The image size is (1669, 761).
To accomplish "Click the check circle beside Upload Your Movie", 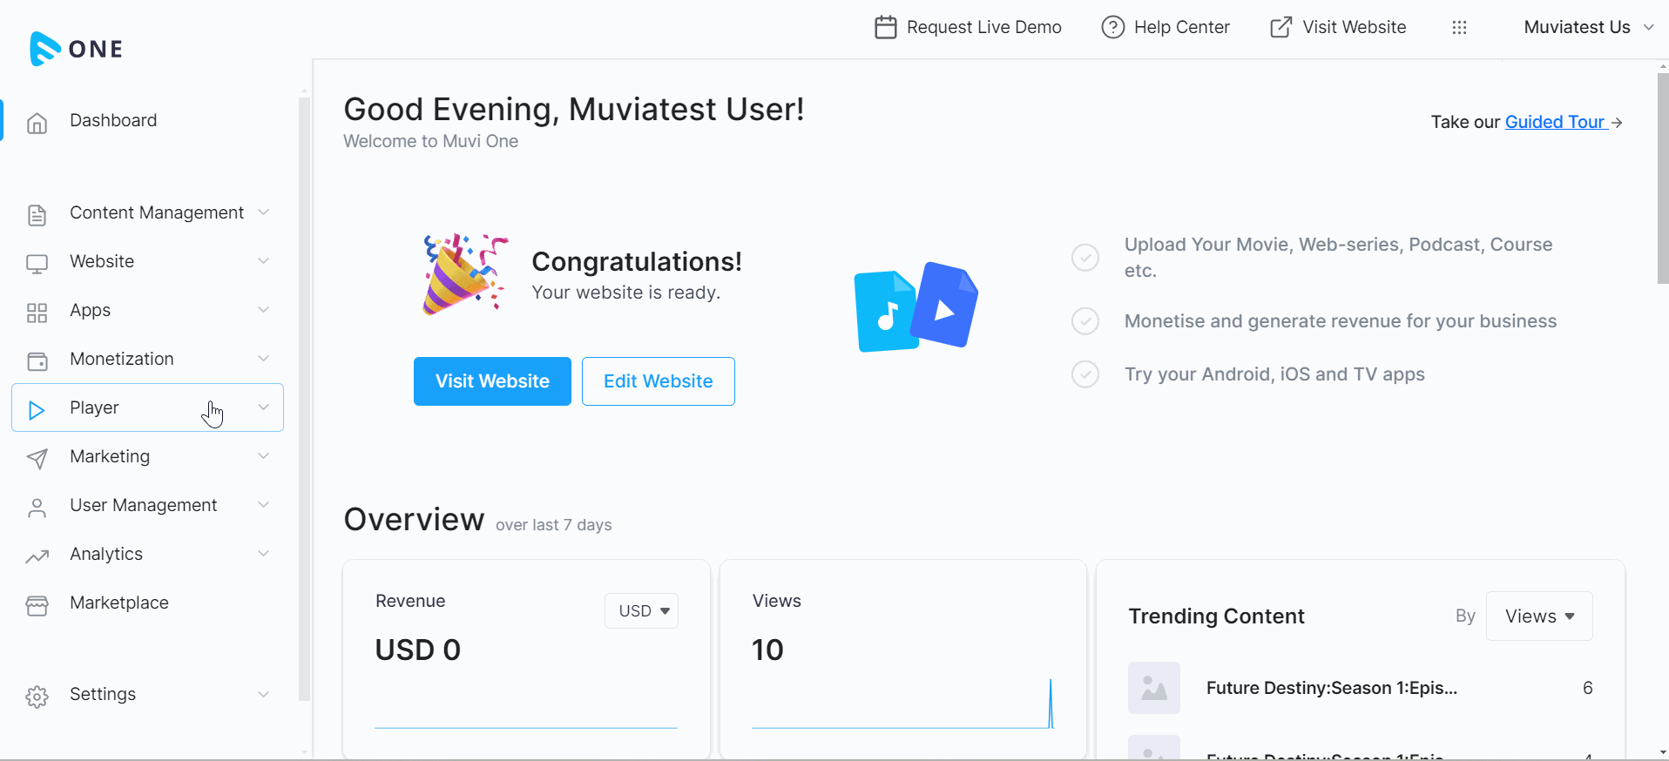I will coord(1085,258).
